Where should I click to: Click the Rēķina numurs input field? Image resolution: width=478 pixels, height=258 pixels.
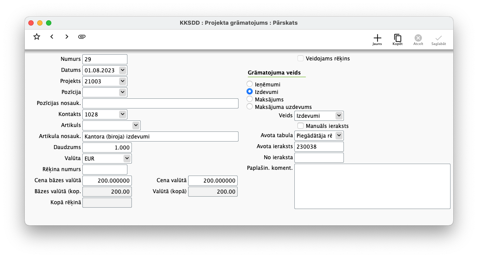(105, 169)
